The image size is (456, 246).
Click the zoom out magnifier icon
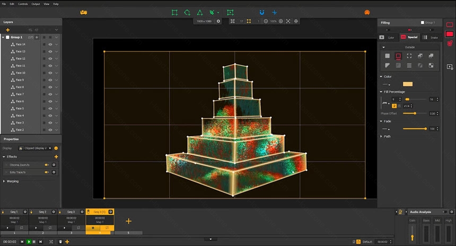[266, 21]
